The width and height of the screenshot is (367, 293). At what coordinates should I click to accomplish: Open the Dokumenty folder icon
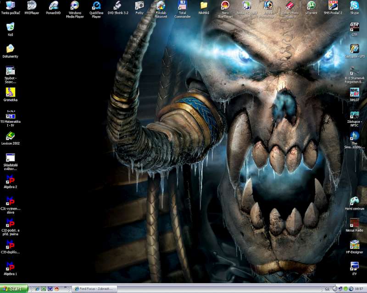[x=10, y=49]
